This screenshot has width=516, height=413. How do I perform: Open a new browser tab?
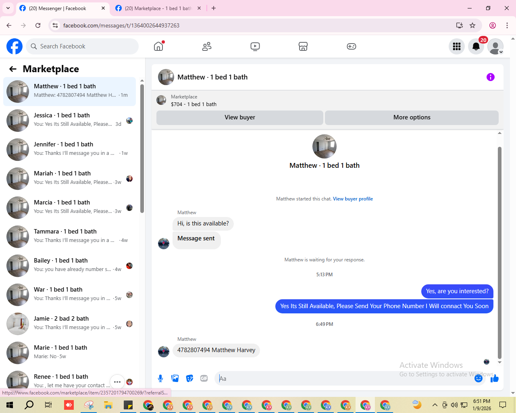coord(214,8)
